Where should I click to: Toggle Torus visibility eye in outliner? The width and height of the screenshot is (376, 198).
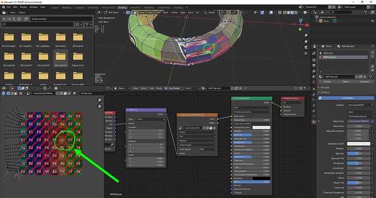click(372, 21)
